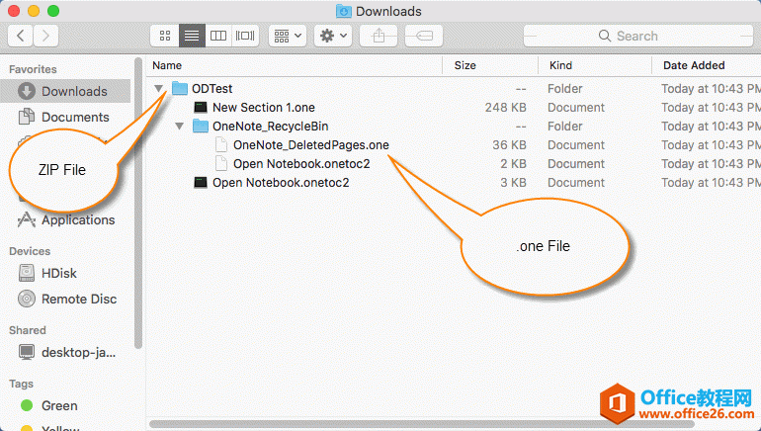Go forward with the right chevron button

45,36
